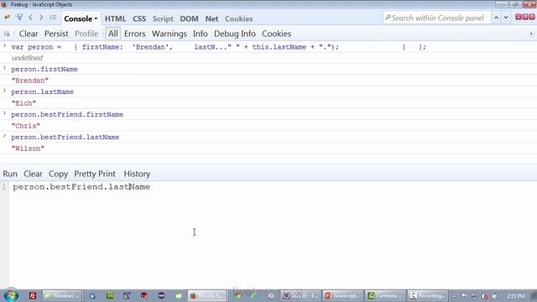
Task: Click the search previous up arrow
Action: [x=496, y=18]
